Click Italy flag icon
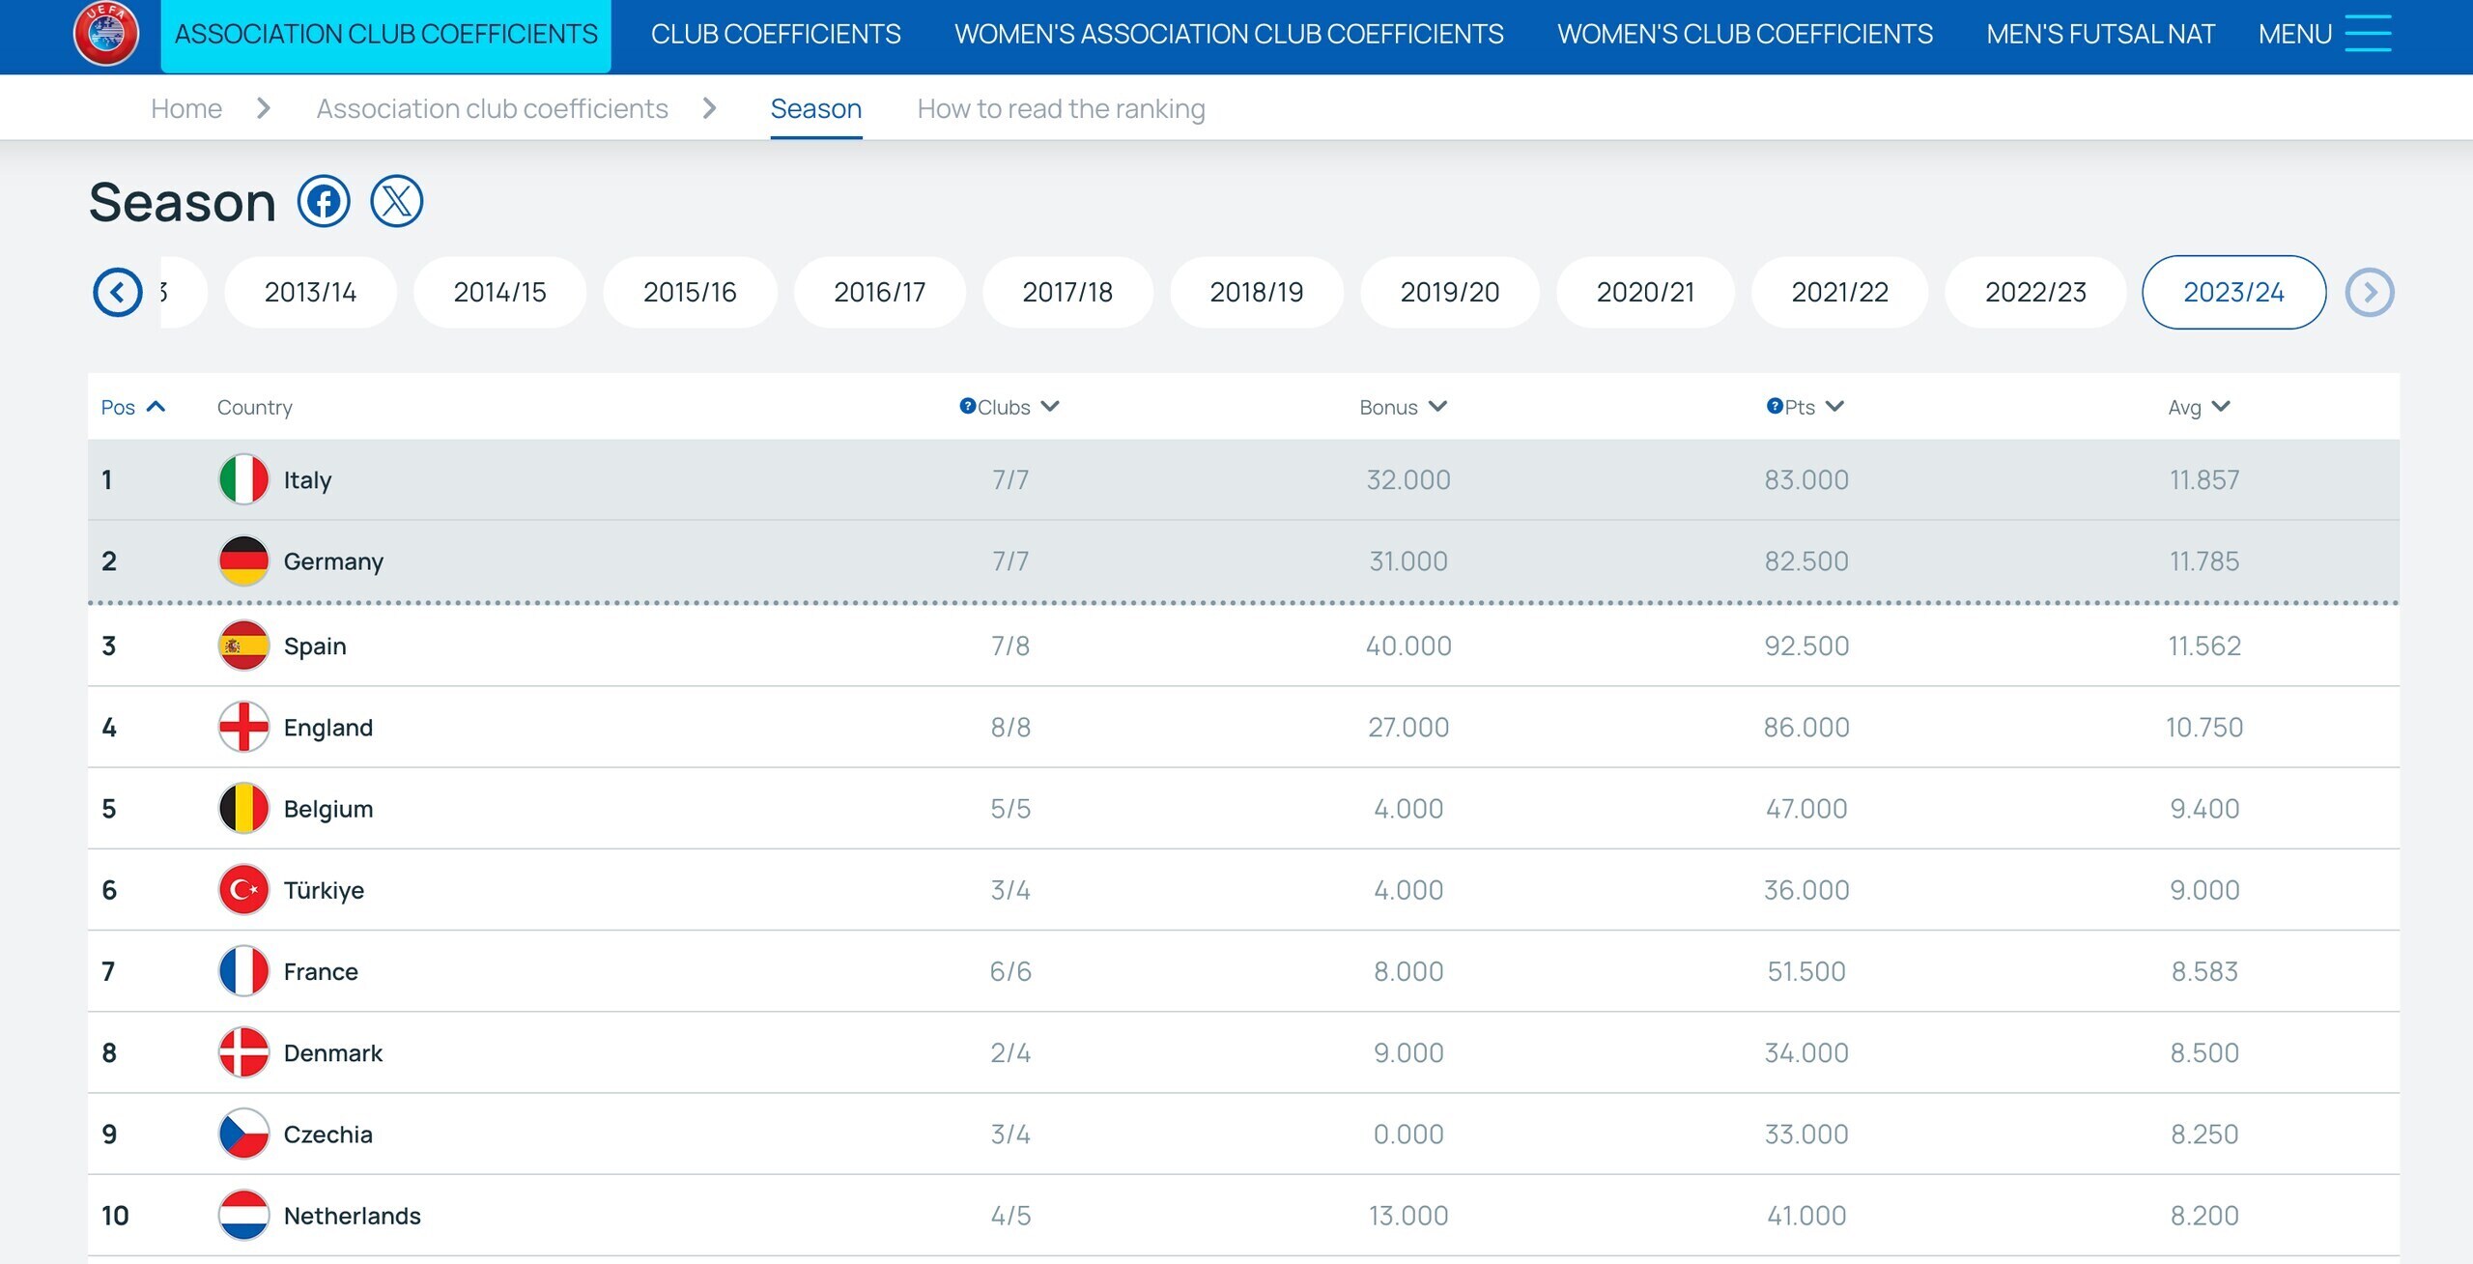The image size is (2473, 1264). click(243, 479)
